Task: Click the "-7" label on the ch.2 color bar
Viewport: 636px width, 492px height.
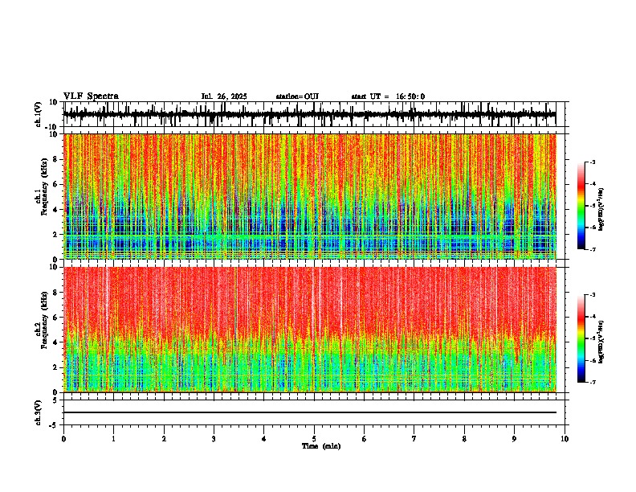Action: tap(592, 383)
